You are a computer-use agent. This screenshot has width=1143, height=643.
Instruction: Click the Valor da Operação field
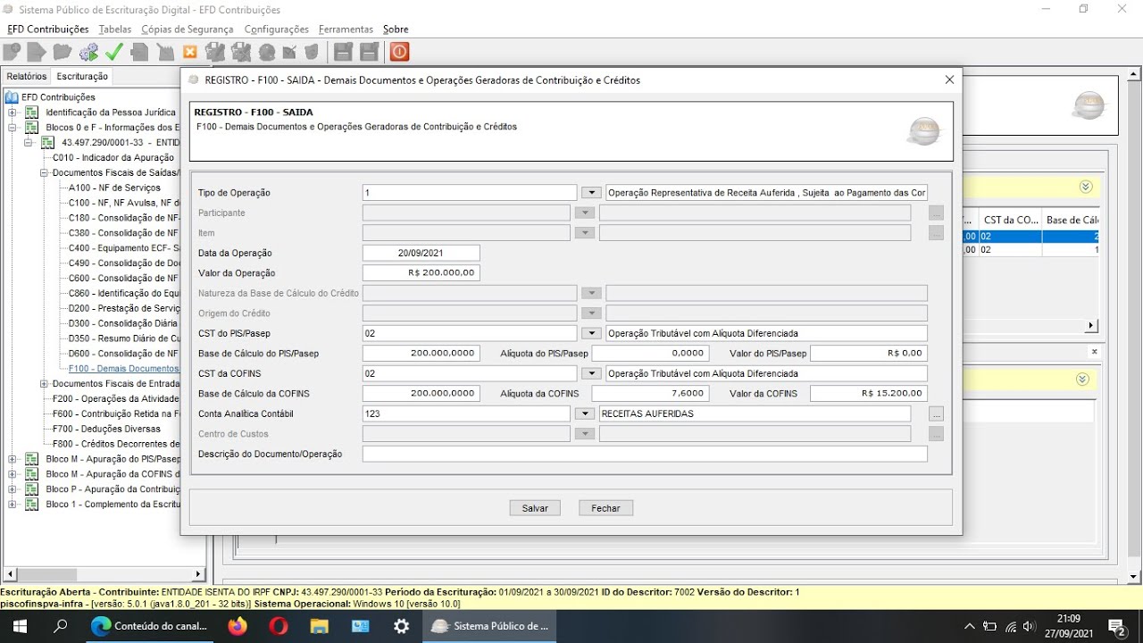[x=421, y=273]
